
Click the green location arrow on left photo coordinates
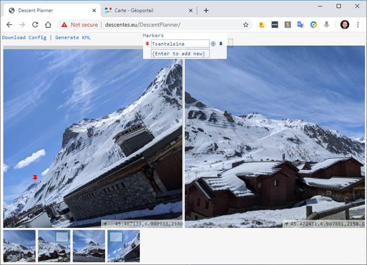(x=105, y=224)
